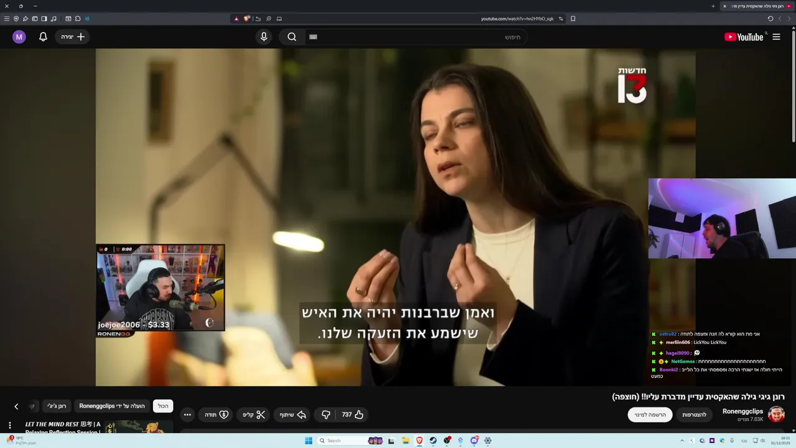Select the רונן ג'יג'י filter chip
Viewport: 796px width, 448px height.
click(x=57, y=406)
